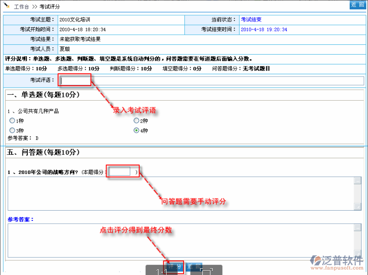Viewport: 368px width, 275px height.
Task: Click the pencil icon beside 工作台
Action: click(7, 5)
